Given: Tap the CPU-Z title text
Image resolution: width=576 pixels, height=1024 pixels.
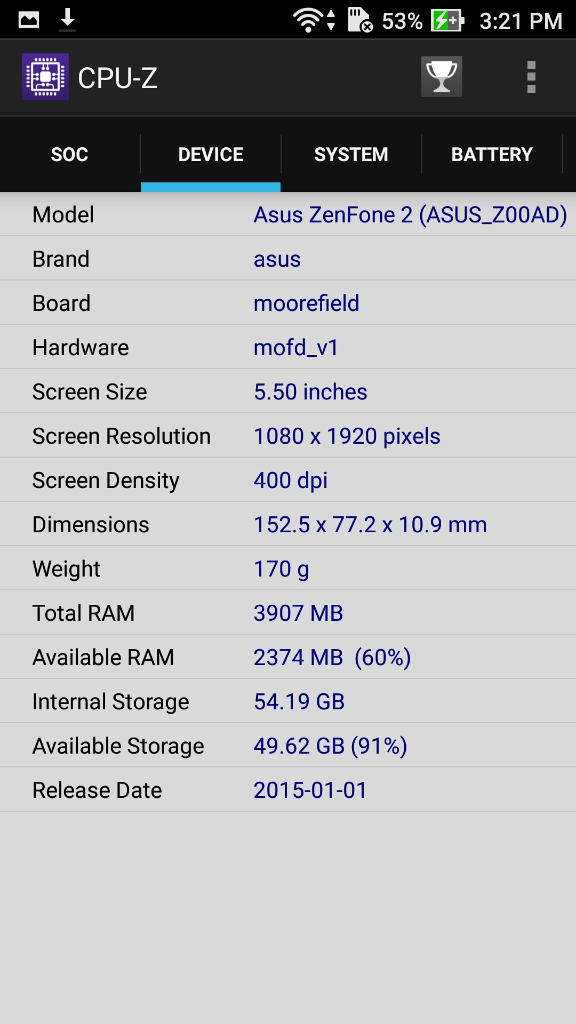Looking at the screenshot, I should click(x=117, y=78).
